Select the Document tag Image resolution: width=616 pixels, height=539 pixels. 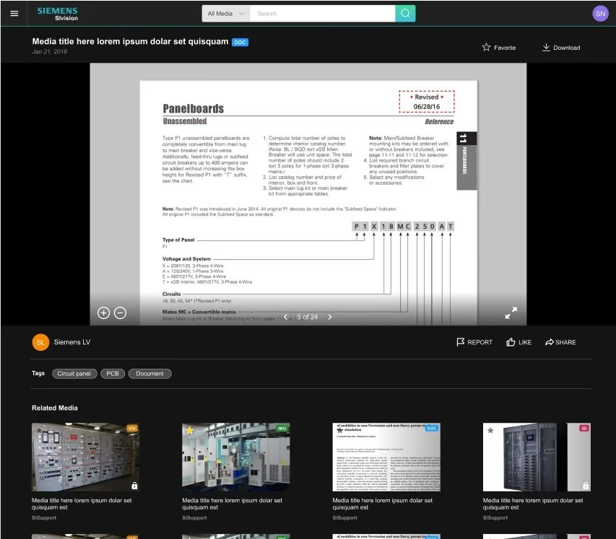point(149,374)
